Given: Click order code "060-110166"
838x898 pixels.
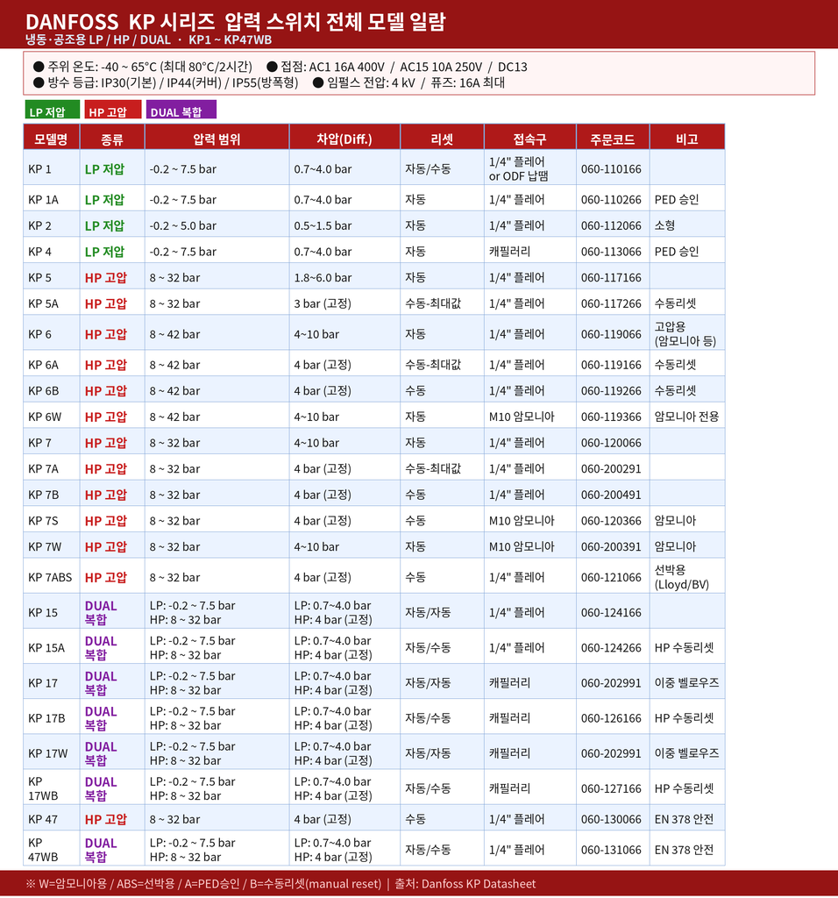Looking at the screenshot, I should (x=611, y=169).
